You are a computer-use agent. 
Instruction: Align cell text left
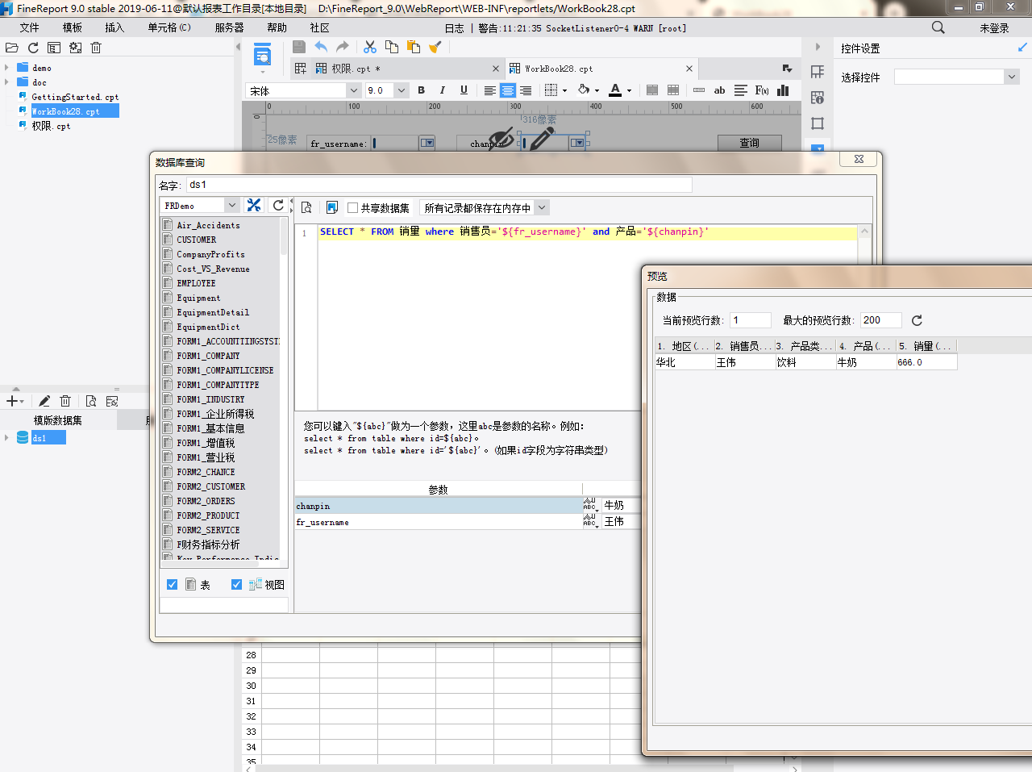(489, 90)
